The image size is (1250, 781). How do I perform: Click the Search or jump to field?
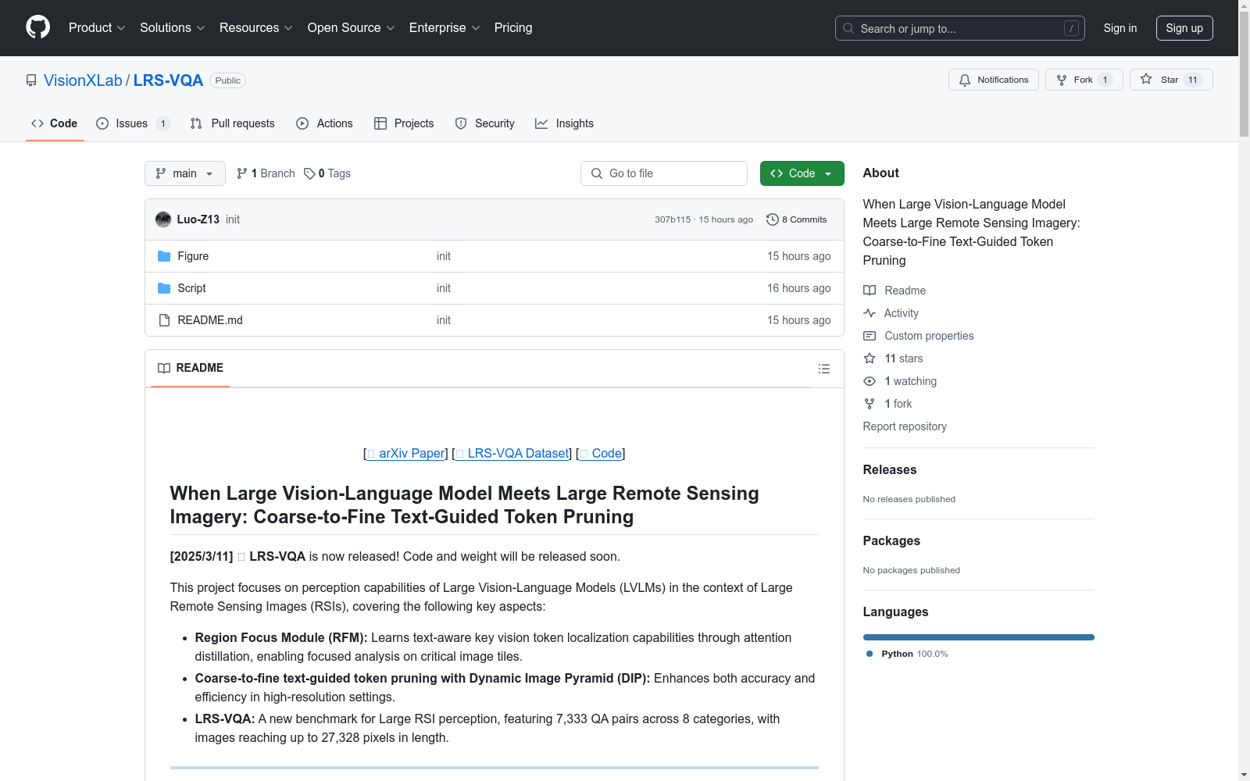coord(960,28)
